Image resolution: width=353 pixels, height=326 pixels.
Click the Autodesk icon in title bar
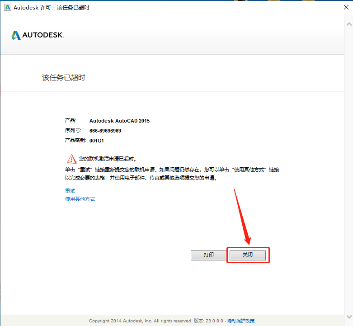click(x=8, y=7)
